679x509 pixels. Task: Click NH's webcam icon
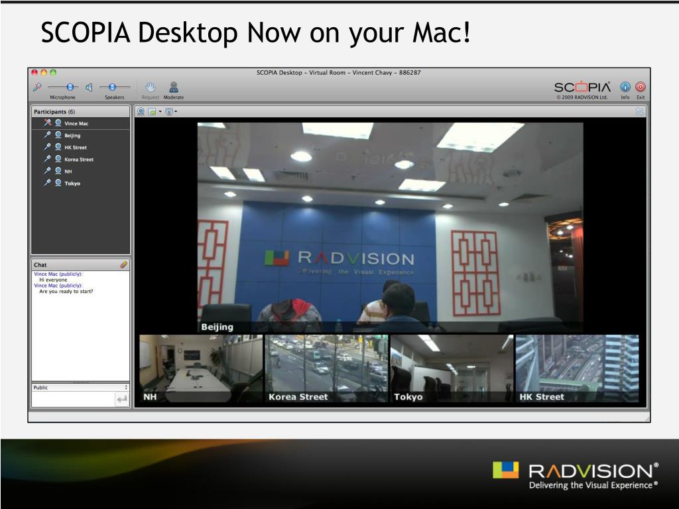(58, 171)
